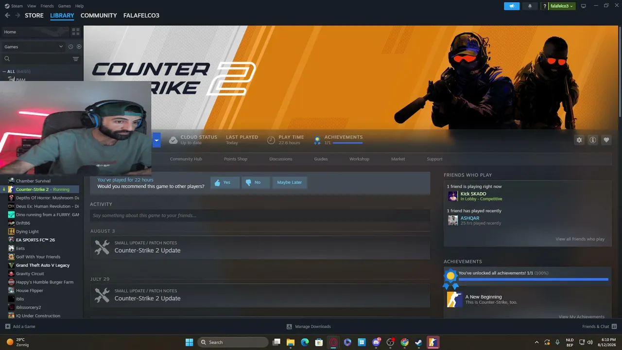
Task: Open the July 29 update wrench icon
Action: click(102, 295)
